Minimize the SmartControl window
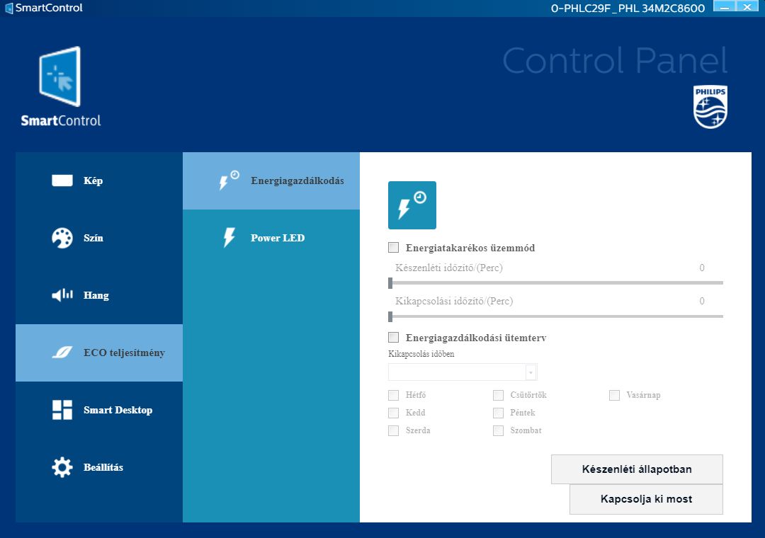765x538 pixels. coord(725,6)
